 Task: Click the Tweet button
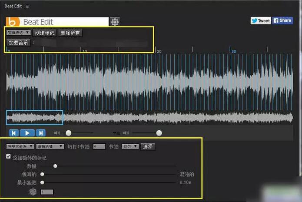coord(261,20)
